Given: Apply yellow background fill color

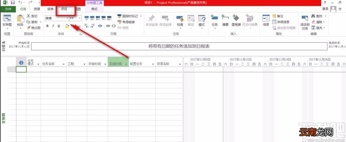Looking at the screenshot, I should 67,26.
